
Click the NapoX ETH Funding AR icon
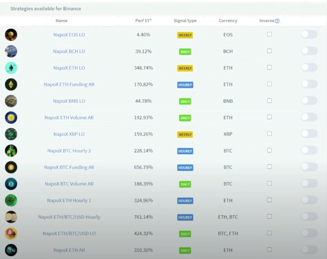[x=11, y=85]
